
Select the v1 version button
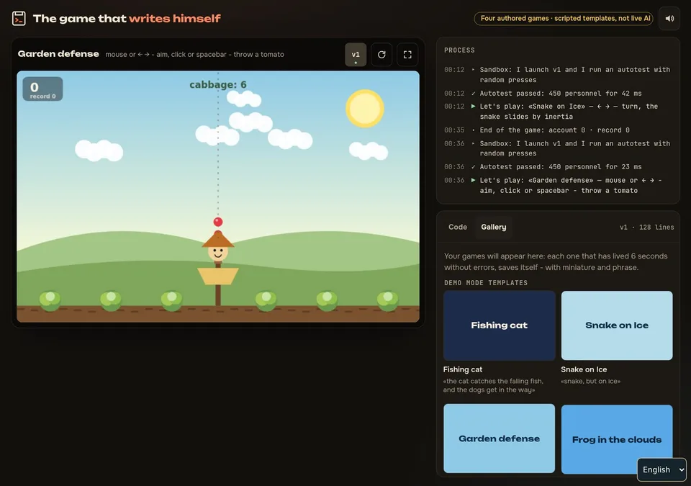(x=356, y=55)
